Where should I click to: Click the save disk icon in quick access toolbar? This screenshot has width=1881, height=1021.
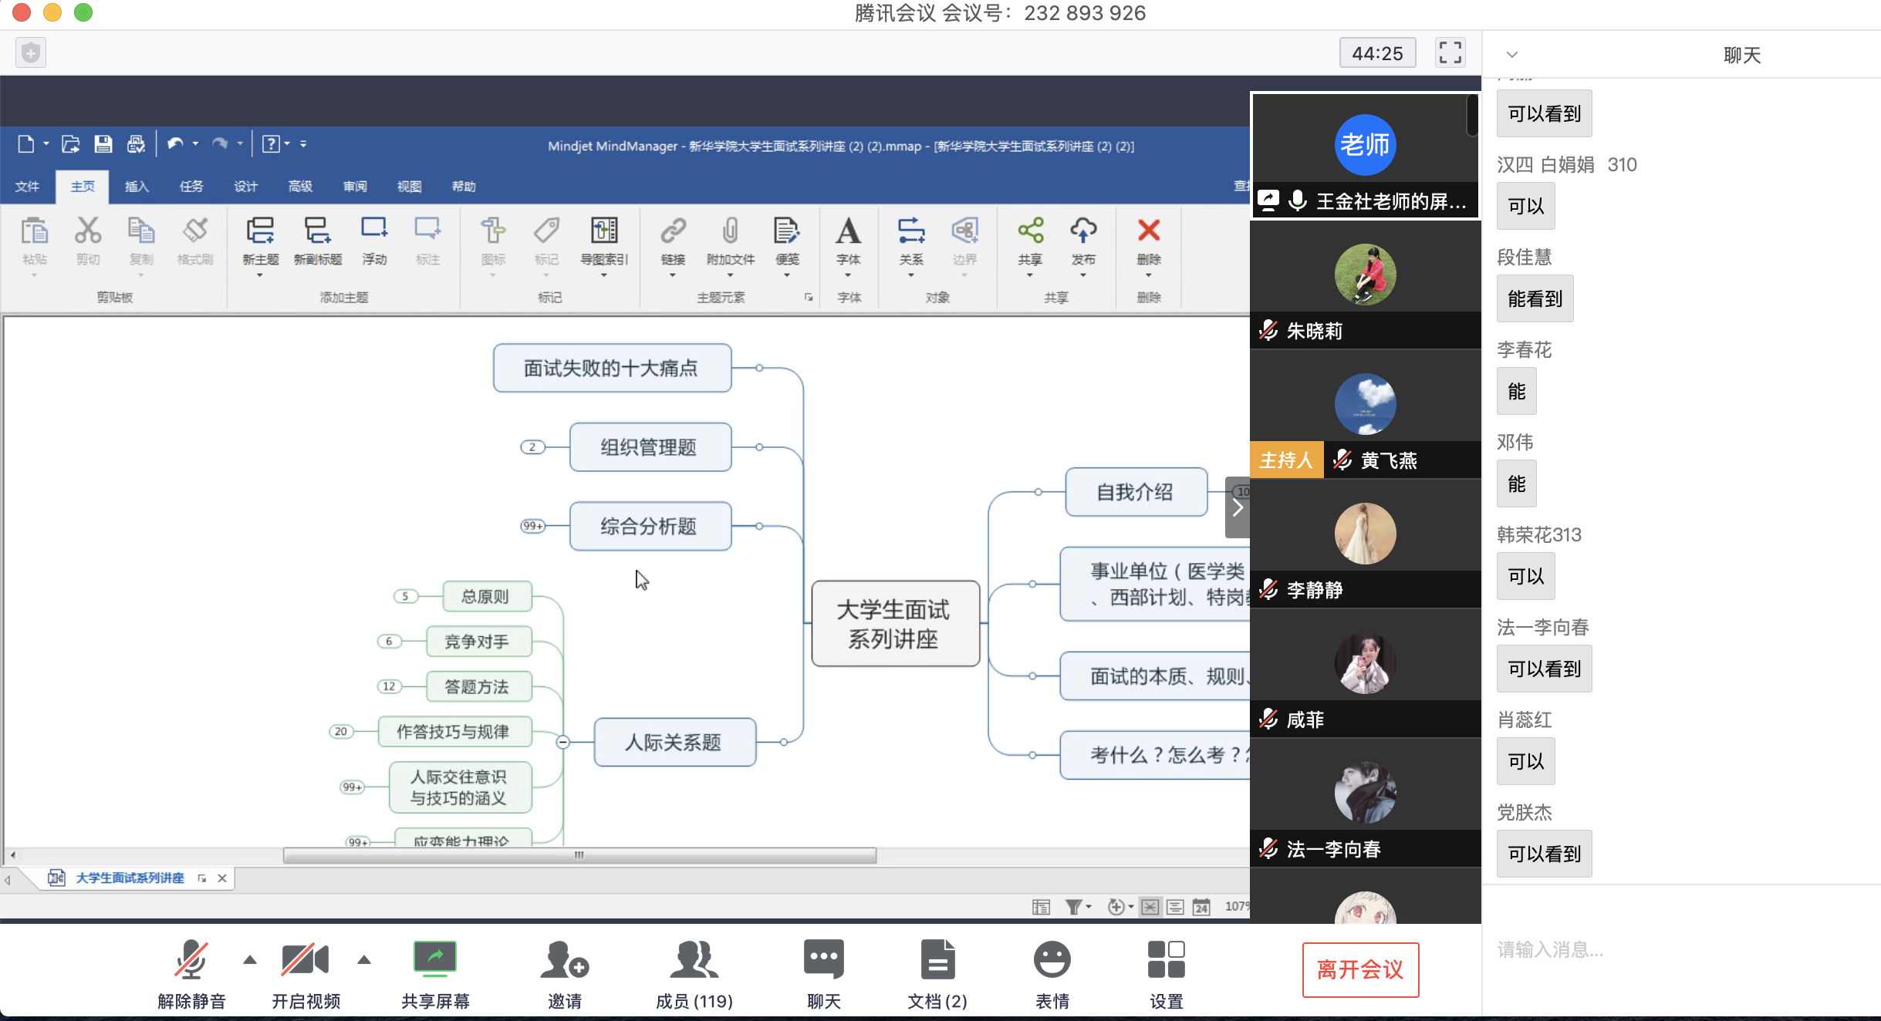pyautogui.click(x=103, y=144)
